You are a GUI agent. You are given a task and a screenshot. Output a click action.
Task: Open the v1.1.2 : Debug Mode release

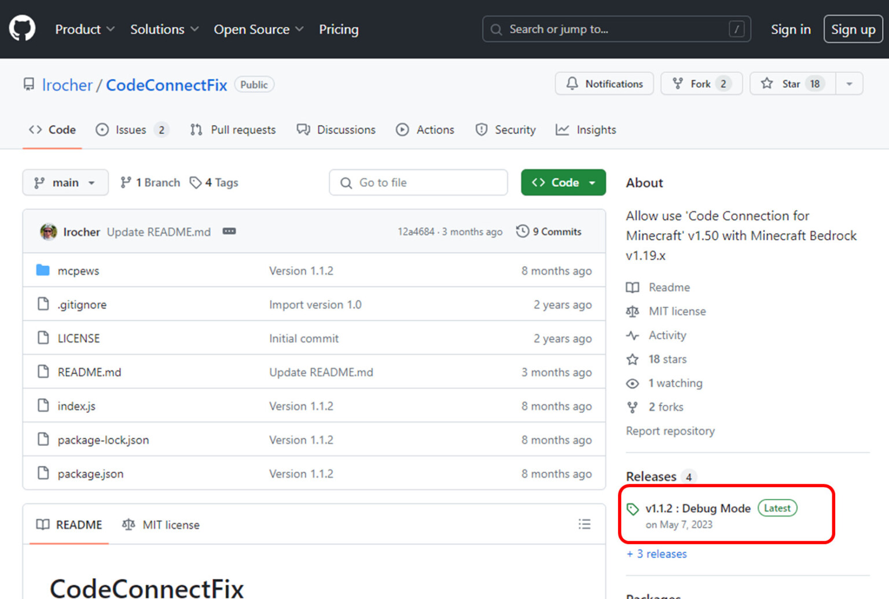point(698,508)
